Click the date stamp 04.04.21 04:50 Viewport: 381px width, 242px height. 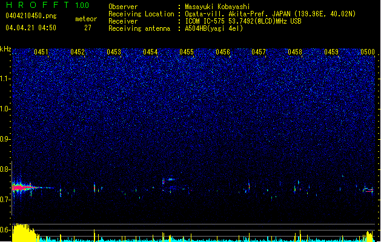tap(31, 28)
